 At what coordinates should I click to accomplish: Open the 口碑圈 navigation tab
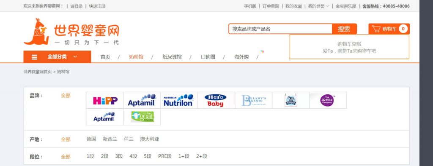pyautogui.click(x=208, y=57)
